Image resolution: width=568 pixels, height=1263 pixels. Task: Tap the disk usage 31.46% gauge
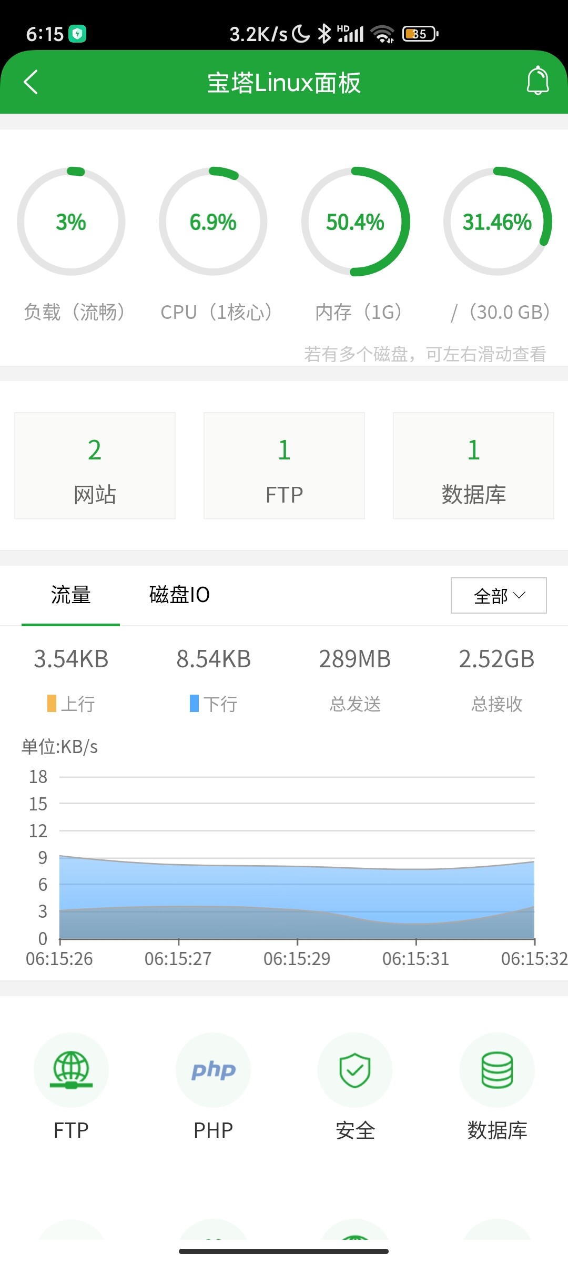pyautogui.click(x=497, y=222)
